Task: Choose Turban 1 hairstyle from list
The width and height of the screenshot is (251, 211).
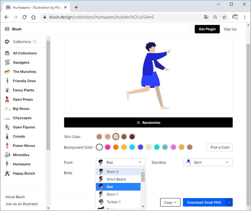Action: click(118, 202)
